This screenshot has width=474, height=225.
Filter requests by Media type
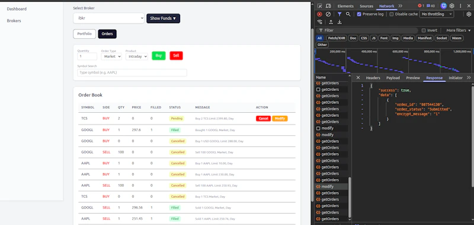point(408,38)
